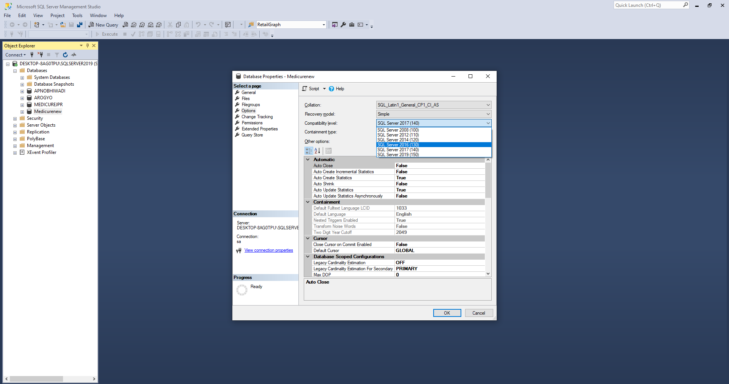Click View connection properties link
729x384 pixels.
coord(268,250)
